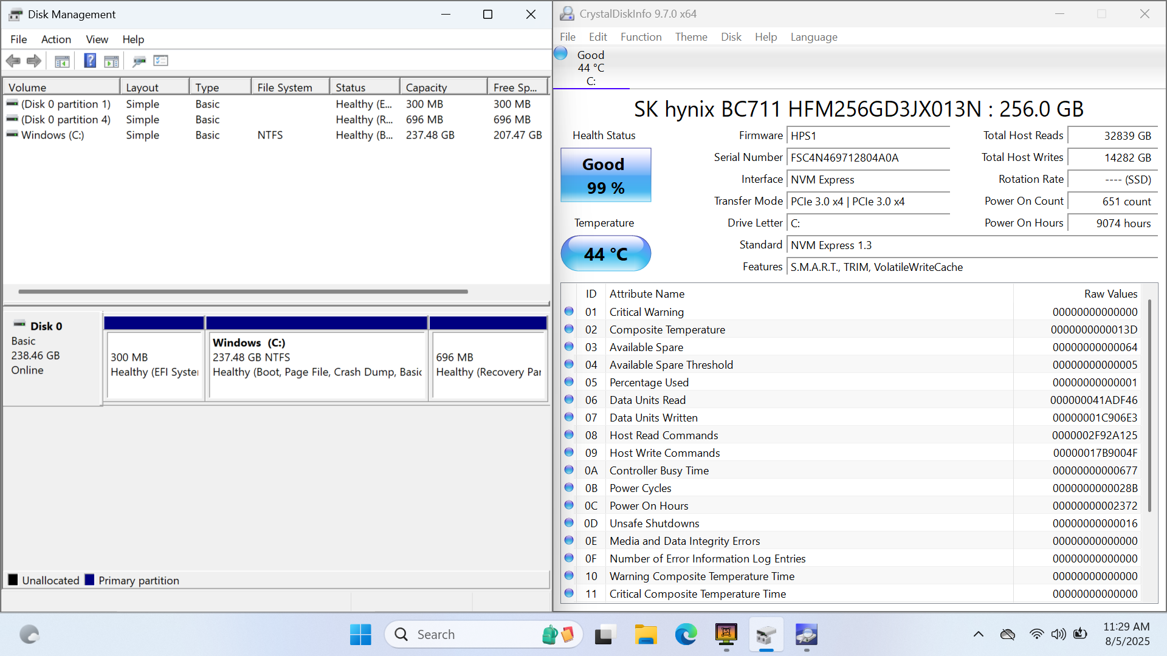The height and width of the screenshot is (656, 1167).
Task: Click the disk magnifier toolbar icon
Action: (139, 61)
